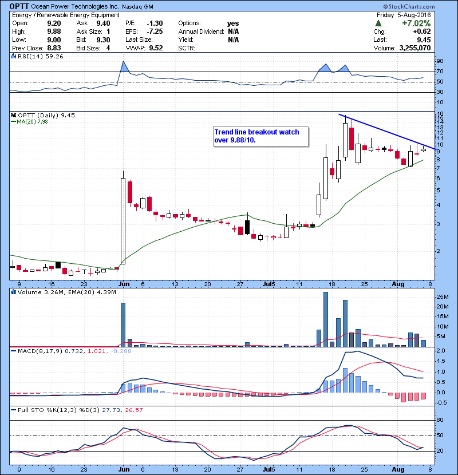Click the VWAP value 9.52
This screenshot has height=475, width=458.
[x=156, y=48]
